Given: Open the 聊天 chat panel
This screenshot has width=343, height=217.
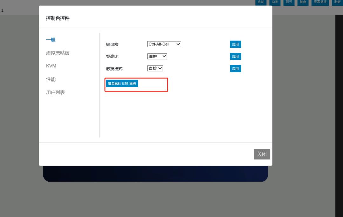Looking at the screenshot, I should point(289,2).
